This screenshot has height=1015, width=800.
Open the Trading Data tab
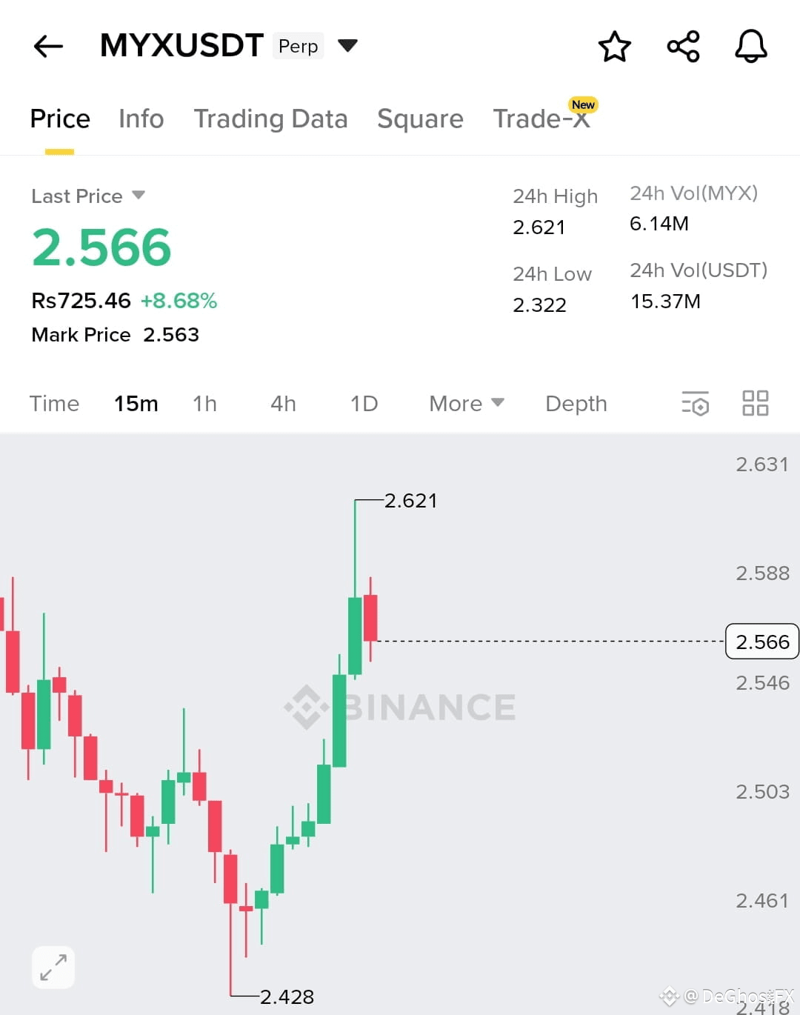(270, 119)
